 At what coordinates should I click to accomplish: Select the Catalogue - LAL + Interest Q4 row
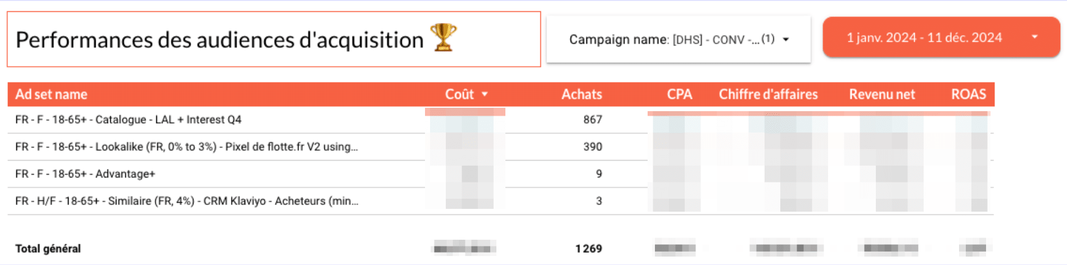tap(500, 120)
